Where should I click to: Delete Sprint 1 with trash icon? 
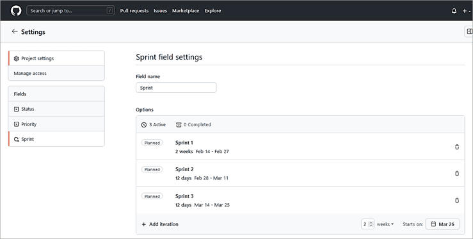(x=457, y=147)
